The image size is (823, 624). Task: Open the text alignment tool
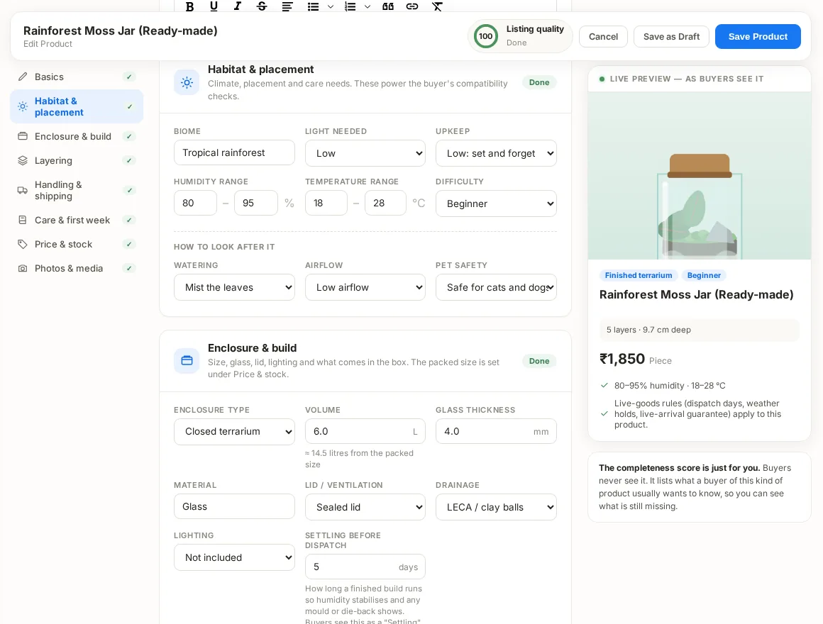pos(287,6)
